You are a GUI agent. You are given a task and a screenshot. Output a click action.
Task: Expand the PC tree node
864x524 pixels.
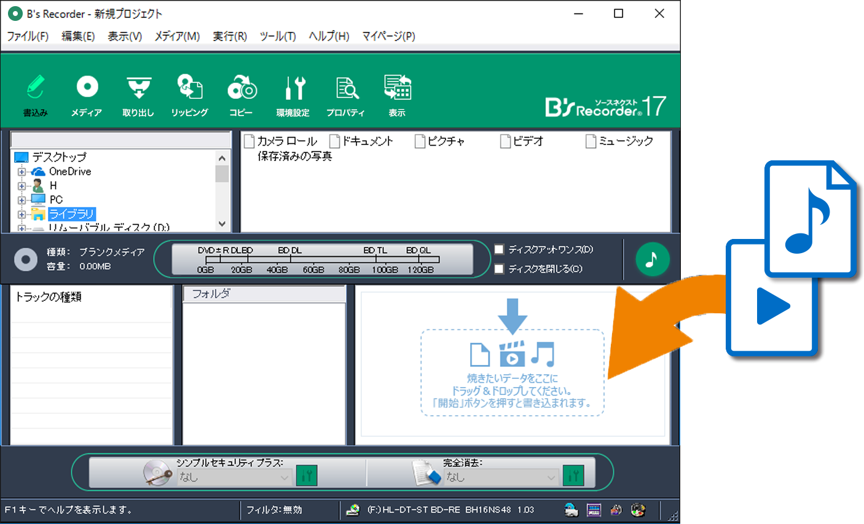tap(22, 200)
